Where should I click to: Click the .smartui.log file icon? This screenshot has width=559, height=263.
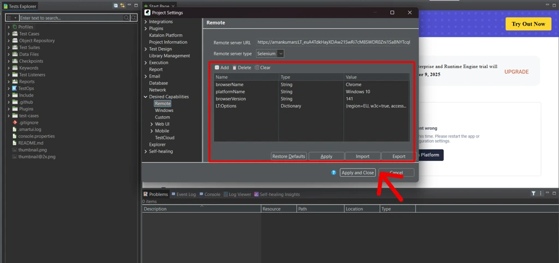click(15, 129)
